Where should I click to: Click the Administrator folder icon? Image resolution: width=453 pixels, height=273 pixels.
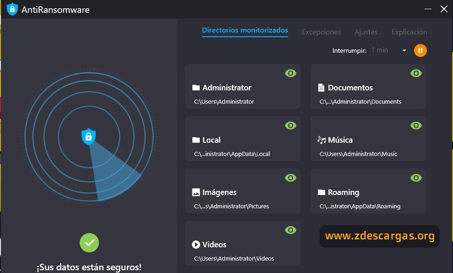(196, 88)
